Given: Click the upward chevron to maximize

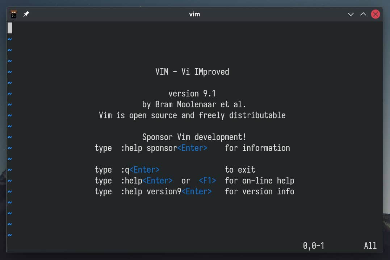Looking at the screenshot, I should pos(363,14).
